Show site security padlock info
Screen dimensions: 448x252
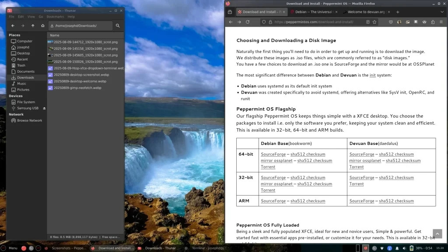270,22
